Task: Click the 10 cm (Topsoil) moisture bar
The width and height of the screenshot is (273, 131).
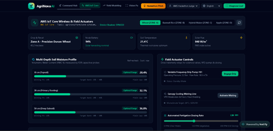Action: (x=90, y=76)
